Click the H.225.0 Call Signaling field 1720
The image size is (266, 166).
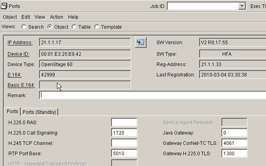click(124, 133)
